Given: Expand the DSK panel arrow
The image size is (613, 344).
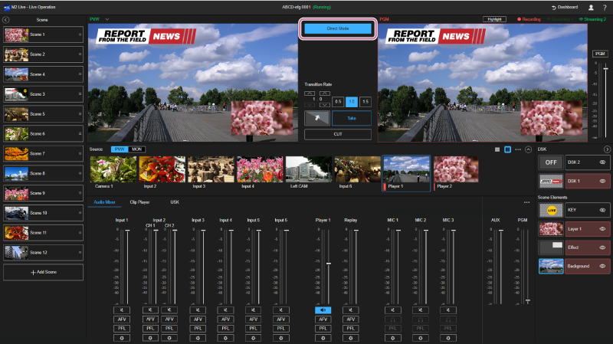Looking at the screenshot, I should coord(607,149).
